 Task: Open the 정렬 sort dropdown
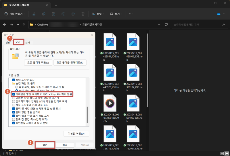pos(98,14)
